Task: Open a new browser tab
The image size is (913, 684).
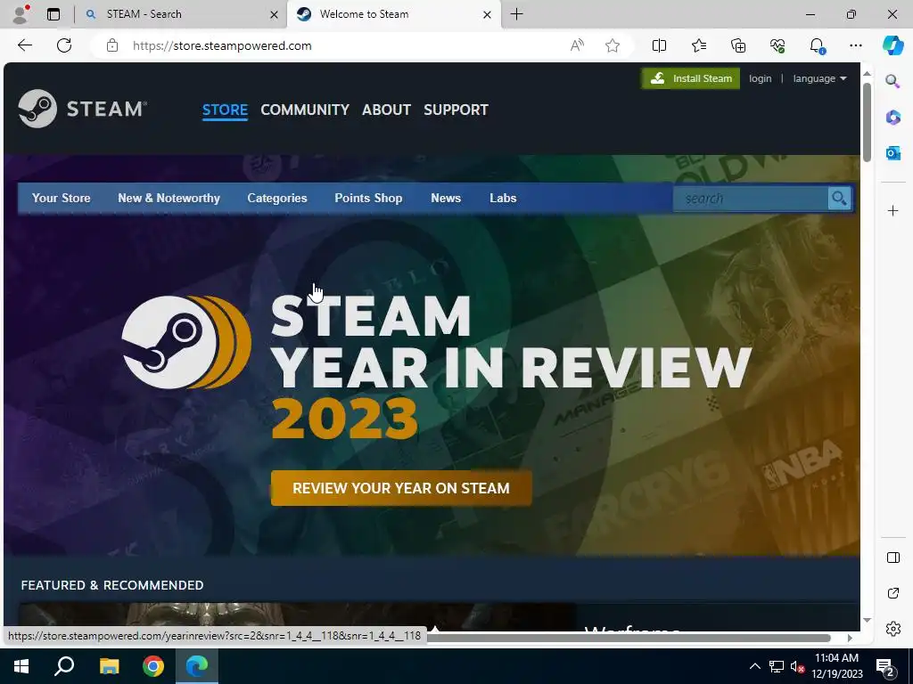Action: tap(516, 14)
